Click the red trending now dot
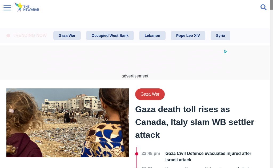 click(x=8, y=36)
